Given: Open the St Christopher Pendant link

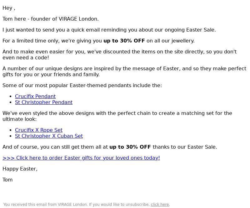Looking at the screenshot, I should coord(44,102).
